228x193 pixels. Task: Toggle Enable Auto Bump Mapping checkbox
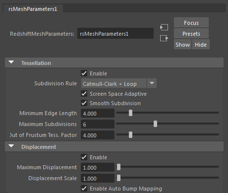84,189
